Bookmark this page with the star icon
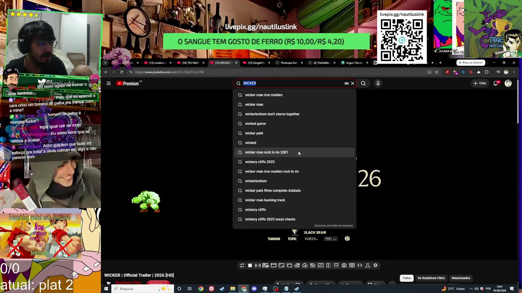 pos(436,72)
